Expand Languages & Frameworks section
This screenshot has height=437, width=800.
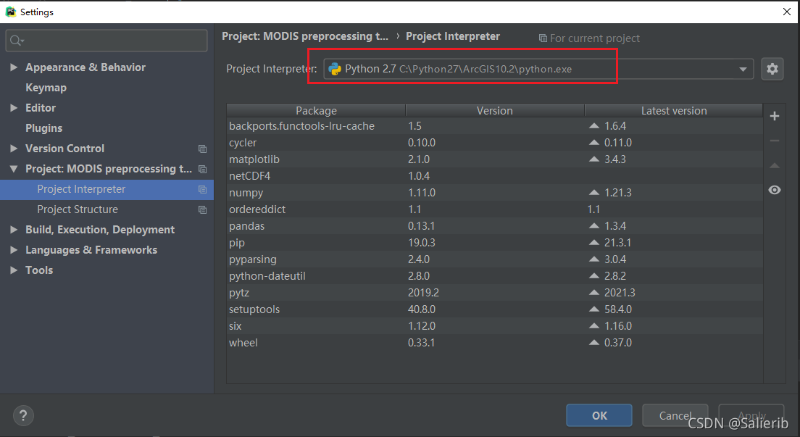14,250
